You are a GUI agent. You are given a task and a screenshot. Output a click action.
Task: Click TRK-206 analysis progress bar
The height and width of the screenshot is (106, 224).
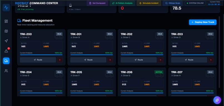pos(142,93)
